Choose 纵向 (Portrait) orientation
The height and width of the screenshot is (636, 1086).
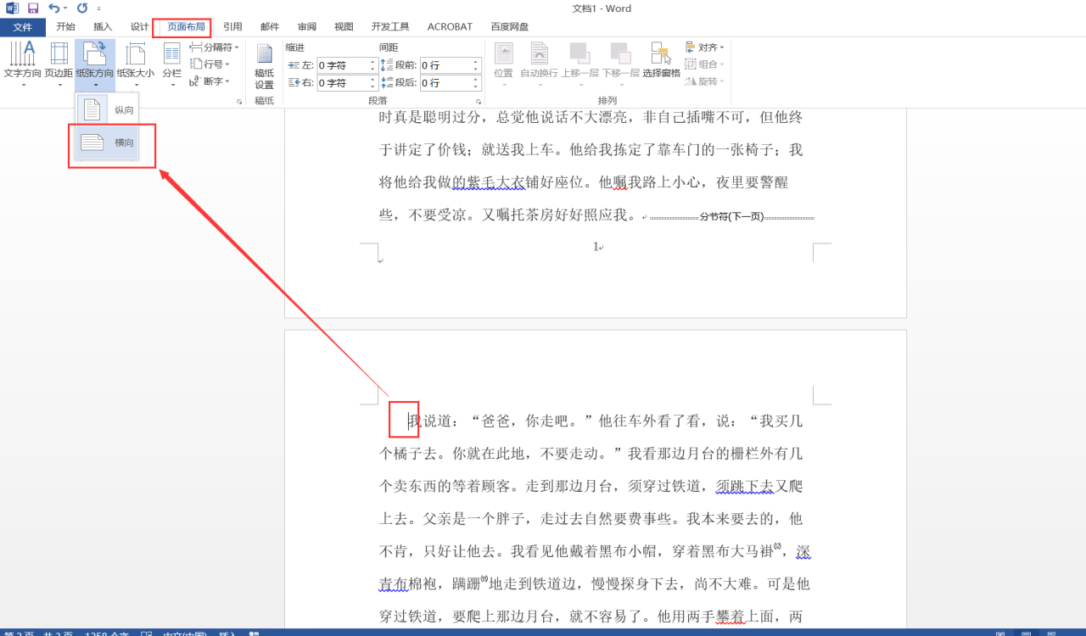pyautogui.click(x=108, y=110)
